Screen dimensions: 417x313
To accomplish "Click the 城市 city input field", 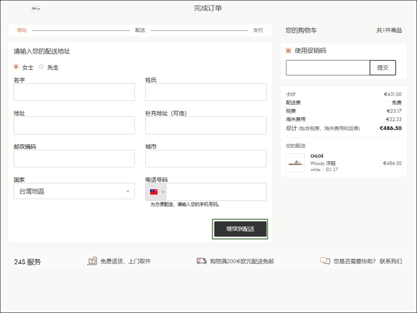I will click(206, 159).
